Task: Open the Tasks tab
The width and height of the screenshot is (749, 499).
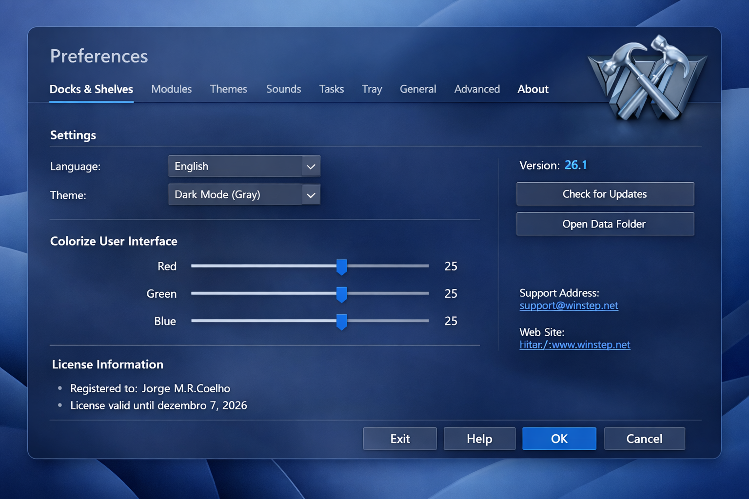Action: [x=332, y=89]
